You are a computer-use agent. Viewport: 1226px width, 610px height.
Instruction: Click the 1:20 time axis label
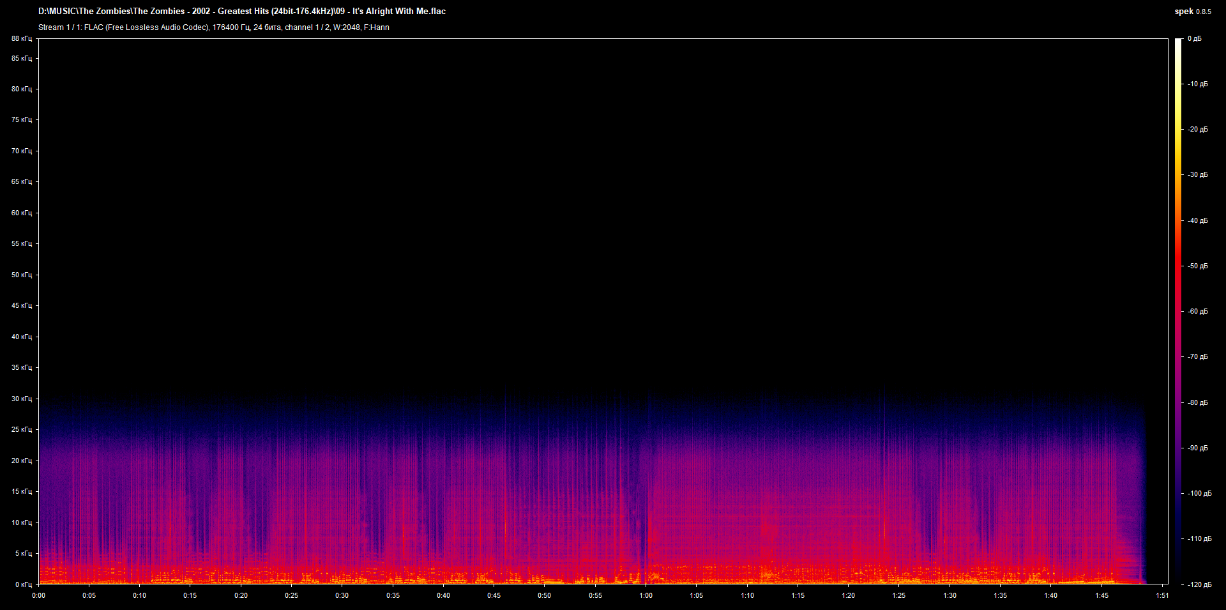point(849,595)
